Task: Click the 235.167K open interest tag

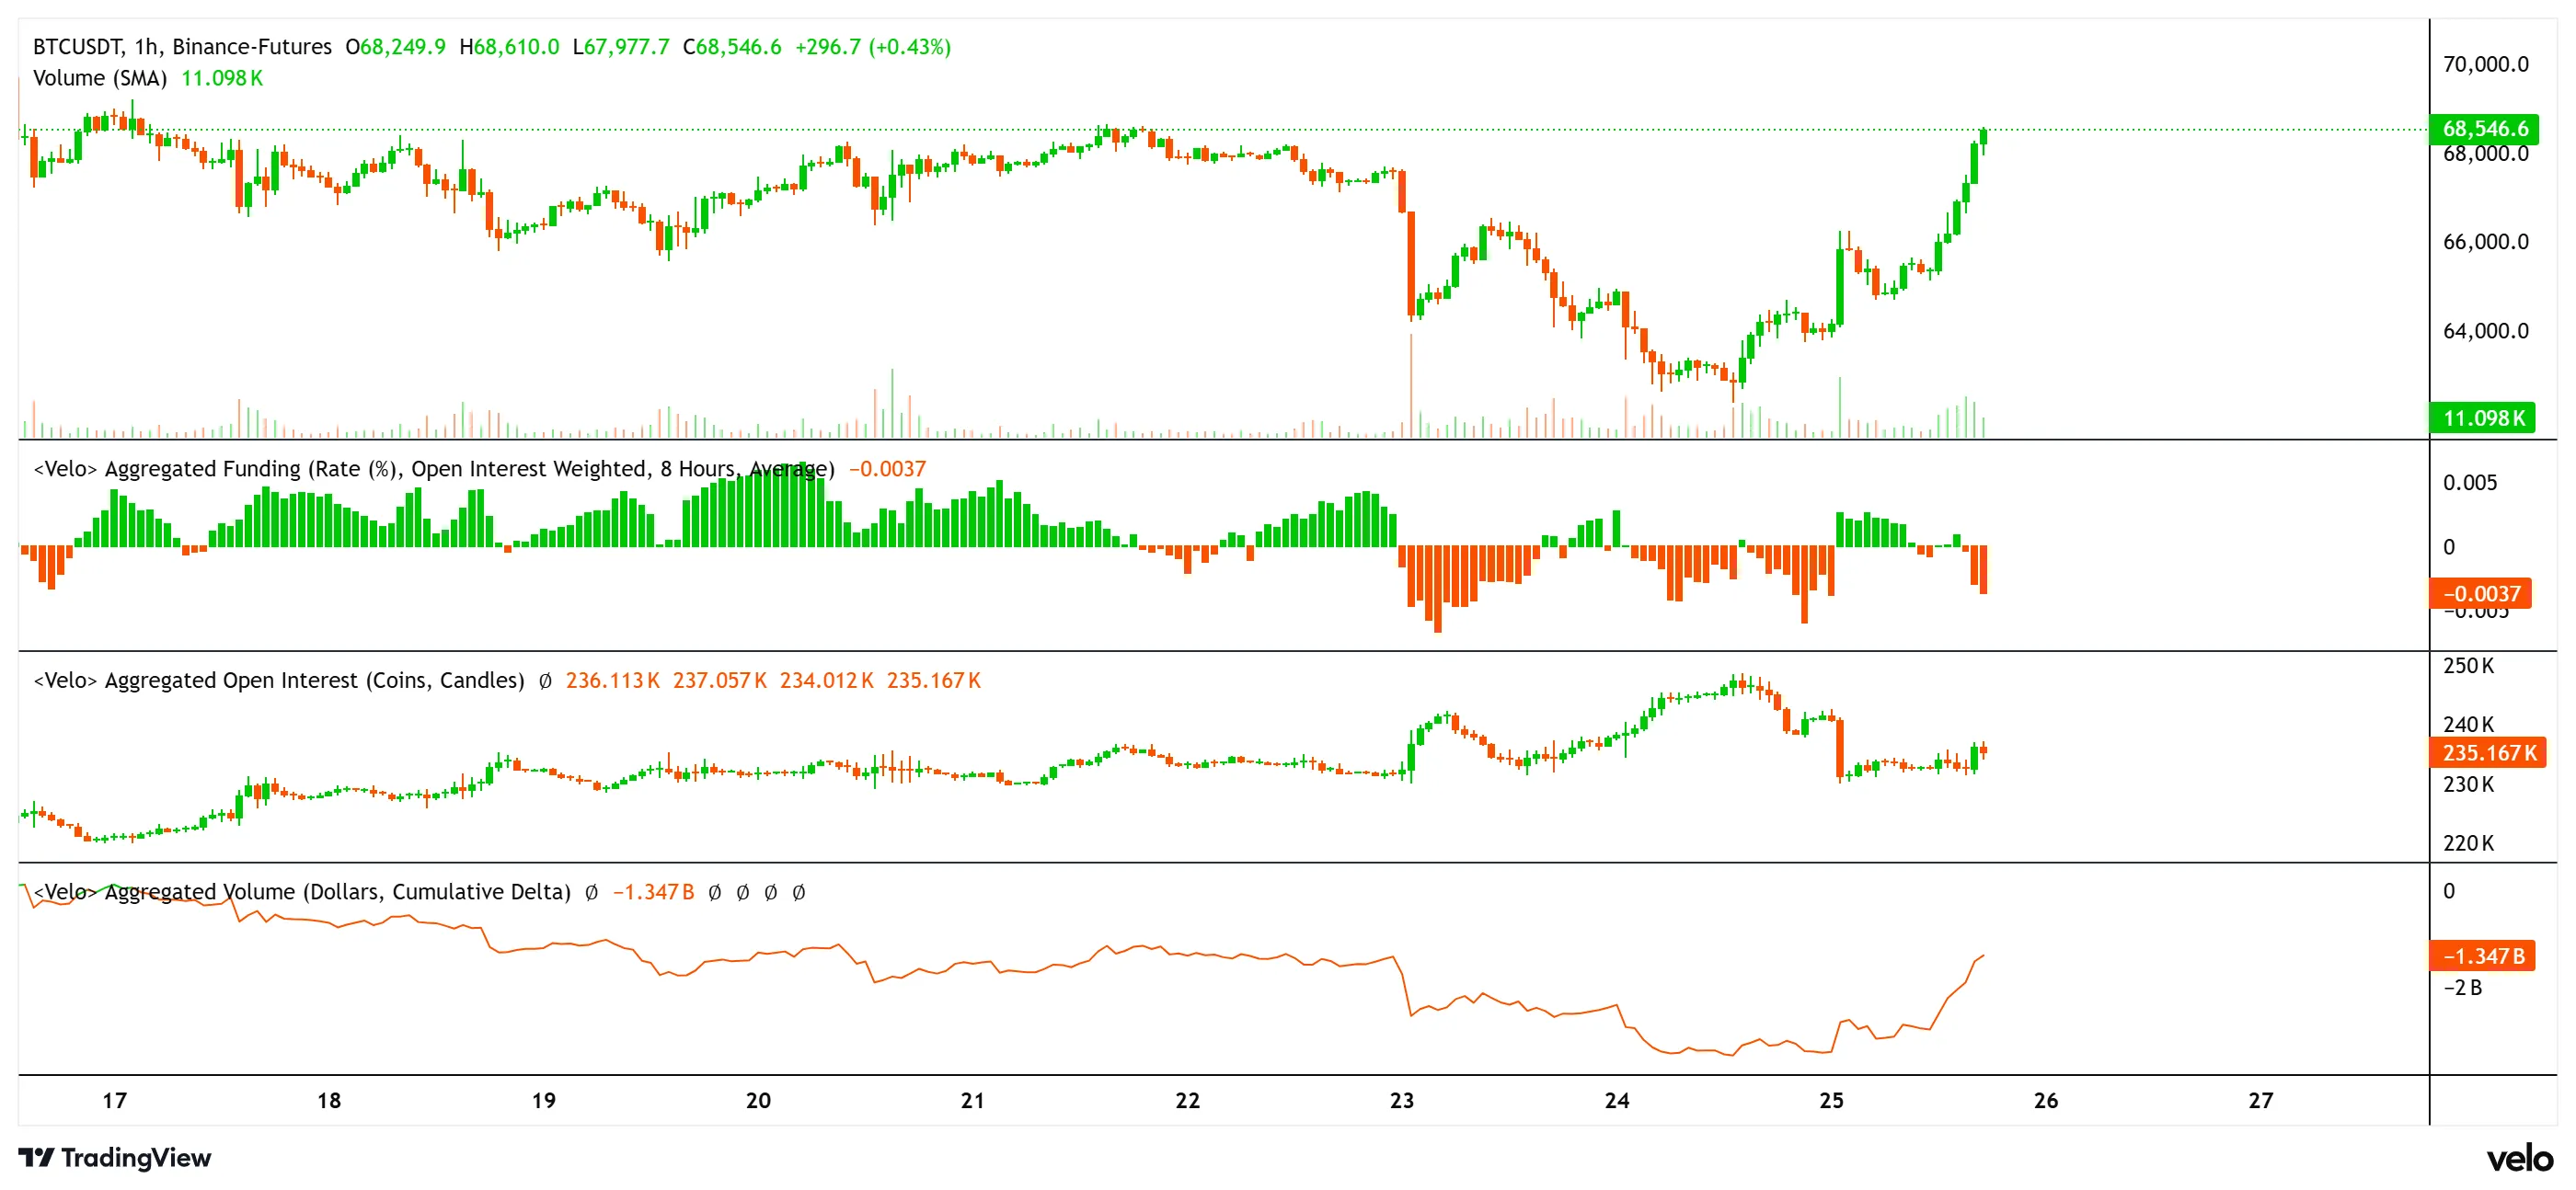Action: tap(2487, 753)
